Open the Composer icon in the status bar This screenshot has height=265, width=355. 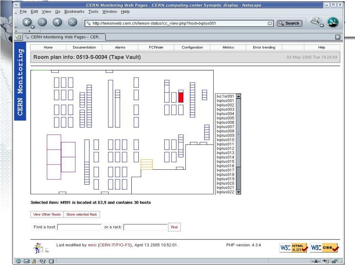point(51,262)
